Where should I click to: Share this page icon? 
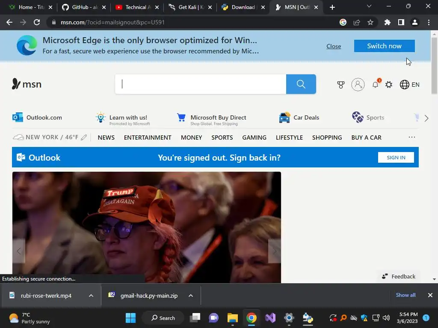pyautogui.click(x=357, y=22)
